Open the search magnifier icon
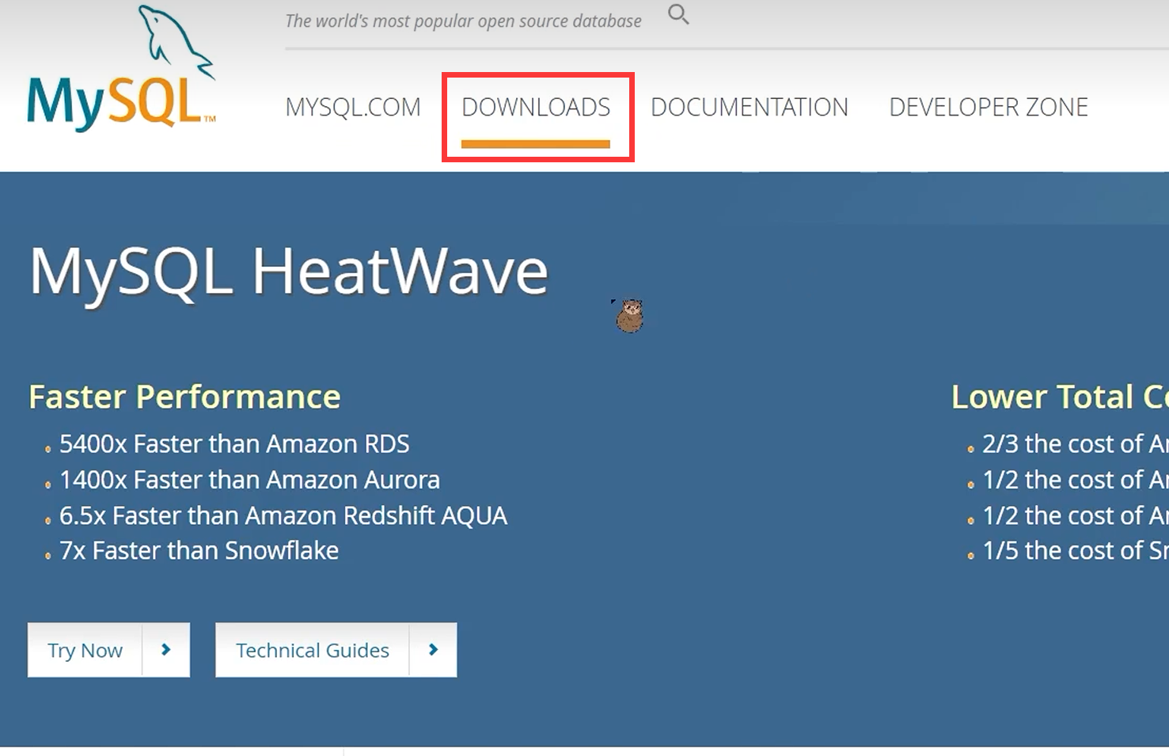 click(678, 14)
